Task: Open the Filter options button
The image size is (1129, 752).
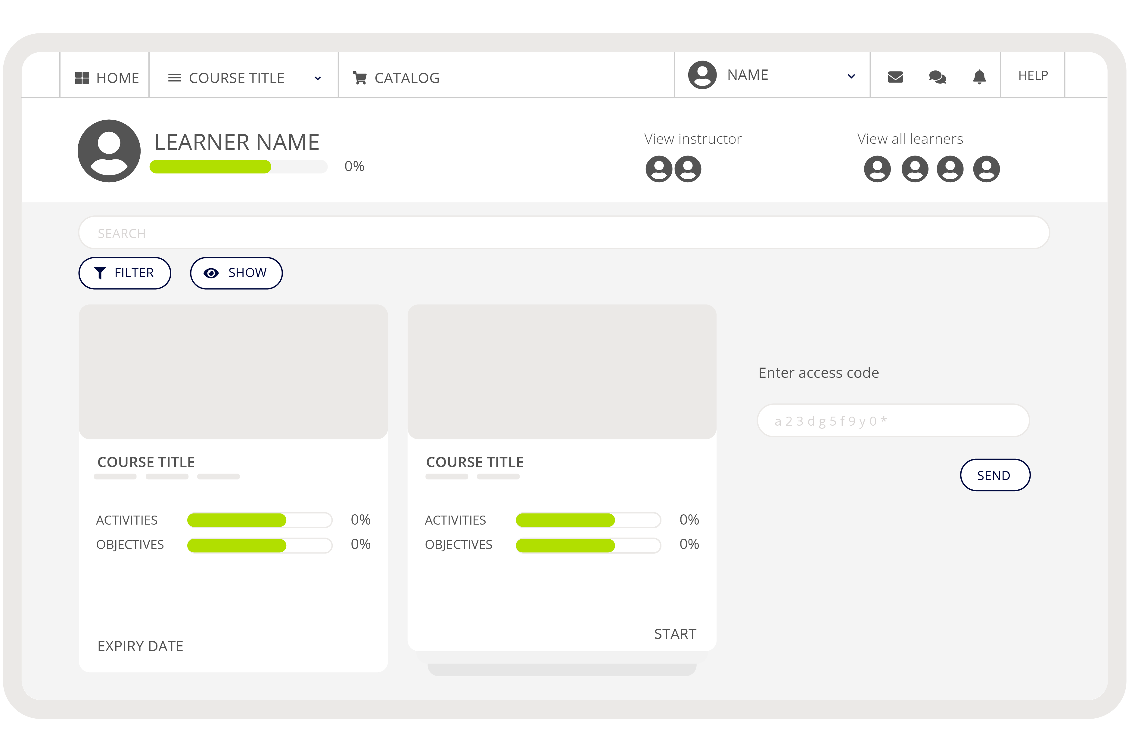Action: tap(125, 273)
